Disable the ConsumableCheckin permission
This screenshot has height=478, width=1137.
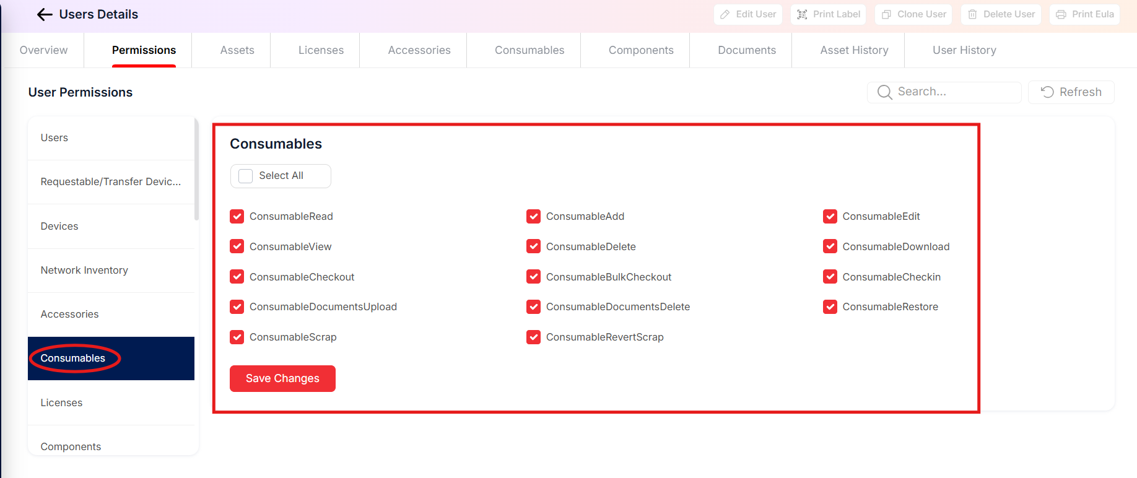(x=830, y=277)
